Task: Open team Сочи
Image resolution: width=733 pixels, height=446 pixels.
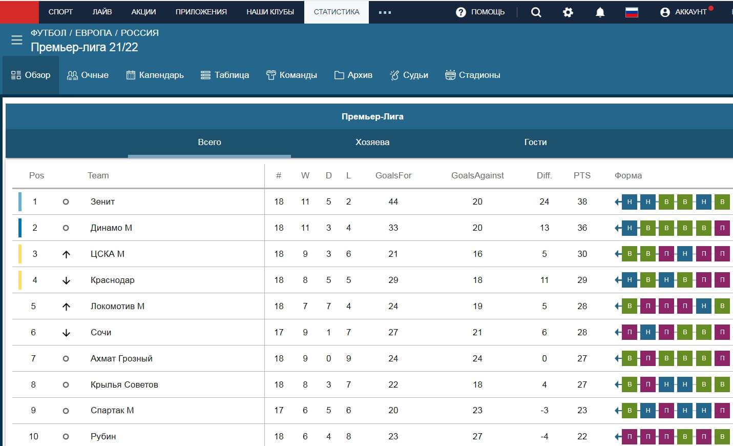Action: (101, 333)
